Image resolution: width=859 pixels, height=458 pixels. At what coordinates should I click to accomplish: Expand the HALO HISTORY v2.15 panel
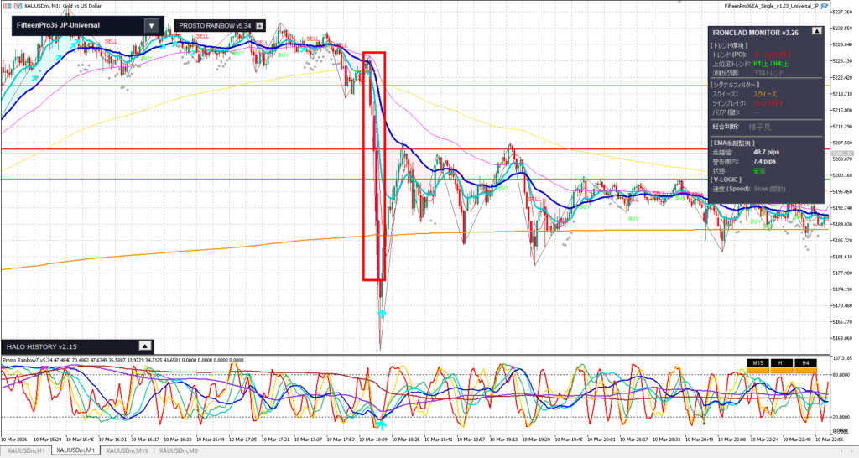(144, 346)
